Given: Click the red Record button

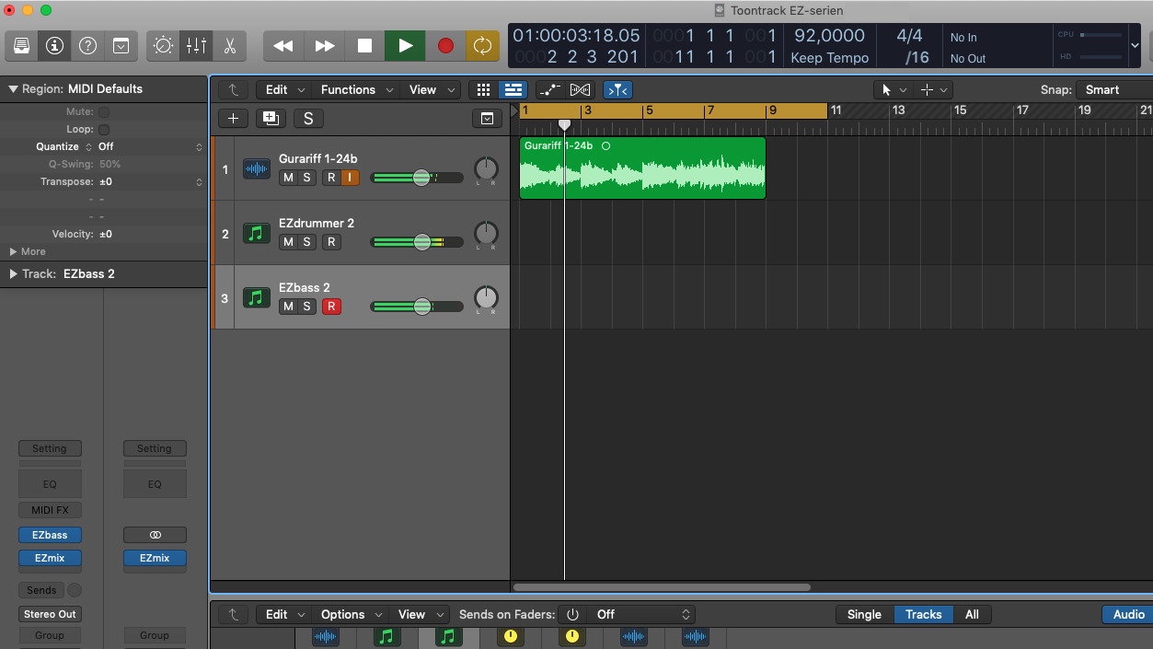Looking at the screenshot, I should [x=445, y=45].
